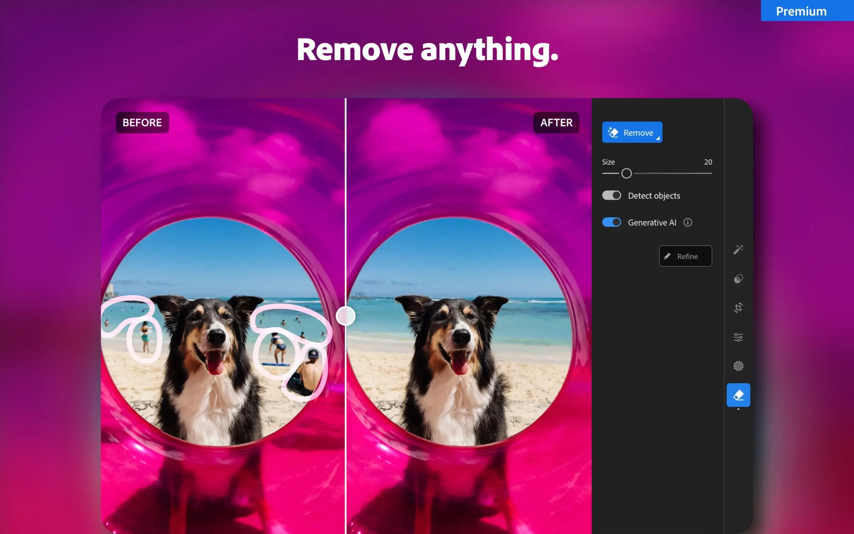Select the Masking tool
The image size is (854, 534).
[x=739, y=366]
